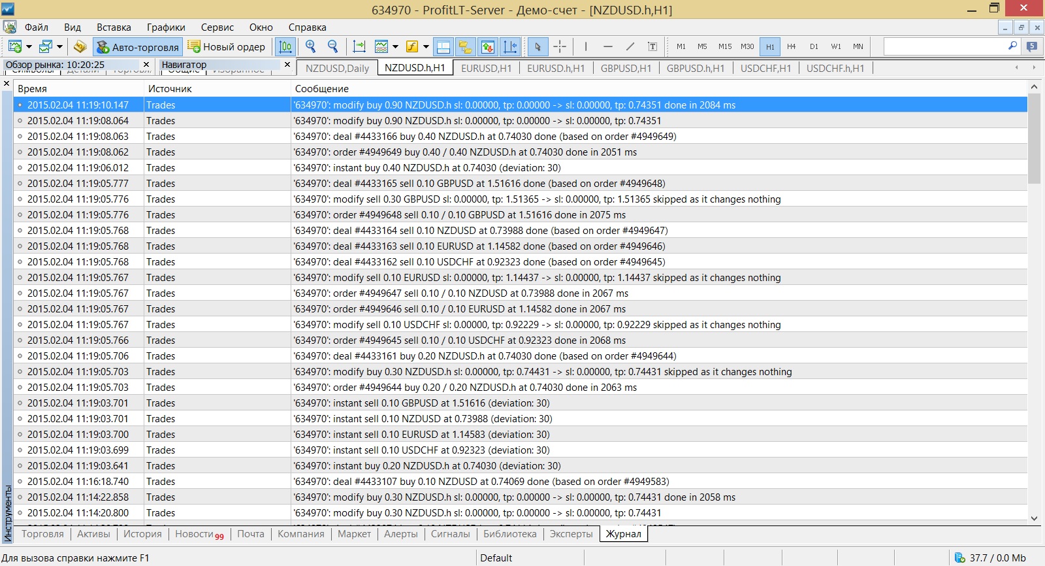Toggle candlestick chart display mode

(x=285, y=46)
